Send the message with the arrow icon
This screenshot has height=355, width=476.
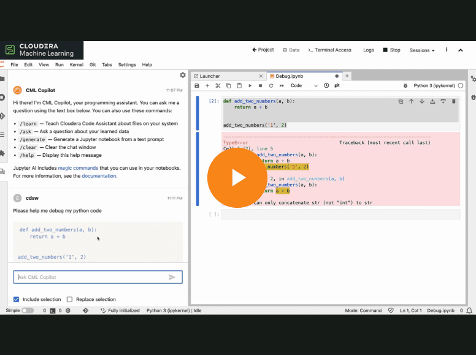pos(172,277)
